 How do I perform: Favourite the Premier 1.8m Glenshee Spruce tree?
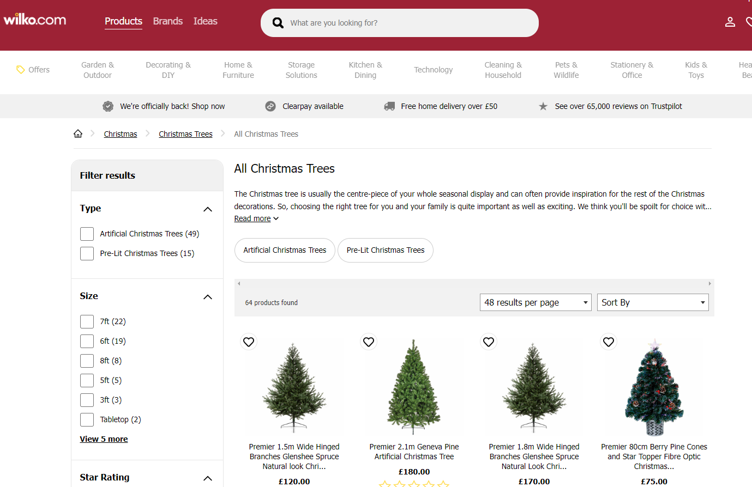[489, 342]
